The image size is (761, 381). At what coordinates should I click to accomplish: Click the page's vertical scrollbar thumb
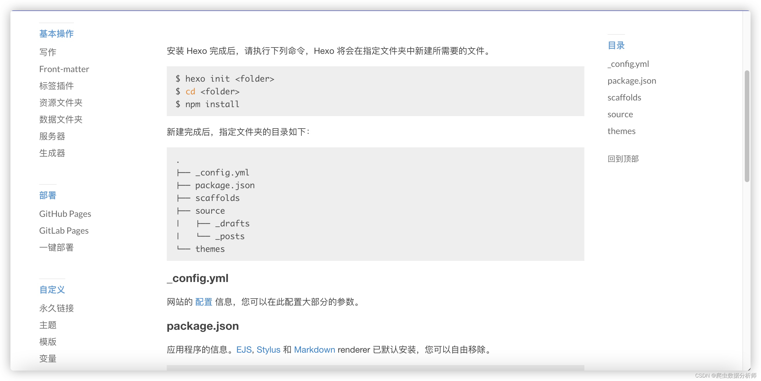pos(747,126)
